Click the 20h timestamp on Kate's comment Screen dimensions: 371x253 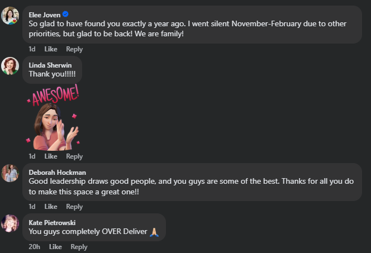[34, 247]
